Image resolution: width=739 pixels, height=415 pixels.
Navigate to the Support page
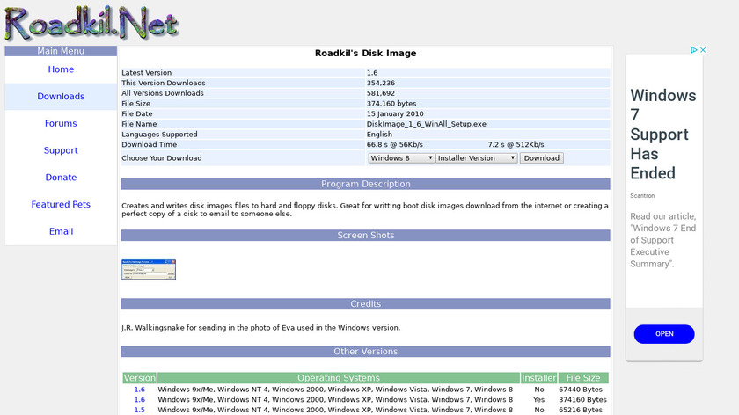tap(61, 151)
